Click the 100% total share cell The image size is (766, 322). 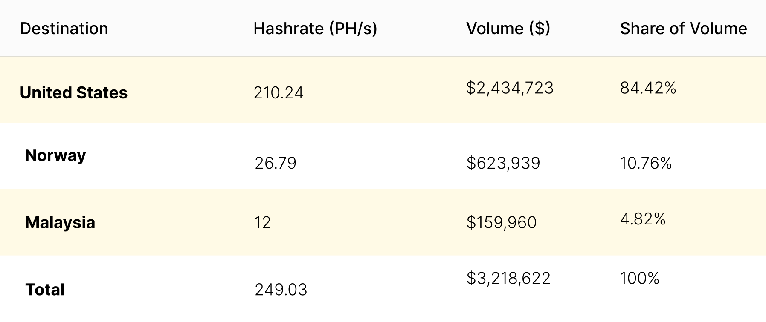(639, 279)
